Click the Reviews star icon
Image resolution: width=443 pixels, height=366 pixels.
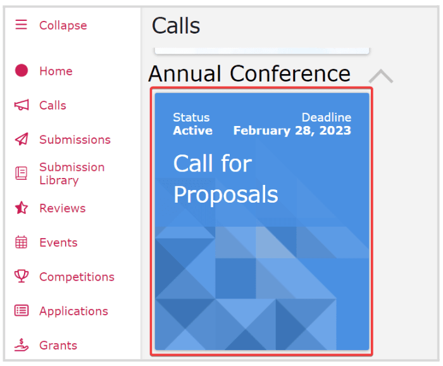pos(22,208)
